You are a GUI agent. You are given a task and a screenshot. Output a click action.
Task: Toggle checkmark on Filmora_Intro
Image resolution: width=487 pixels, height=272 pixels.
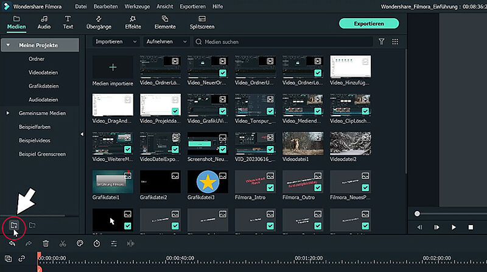pos(270,188)
